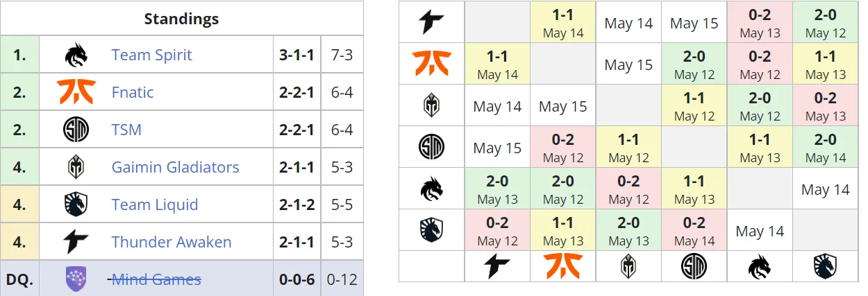Image resolution: width=868 pixels, height=296 pixels.
Task: Click the green 2-0 May 12 top-right cell
Action: [826, 22]
